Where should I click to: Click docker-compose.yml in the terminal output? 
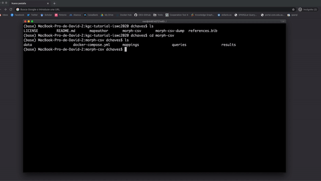(x=91, y=45)
